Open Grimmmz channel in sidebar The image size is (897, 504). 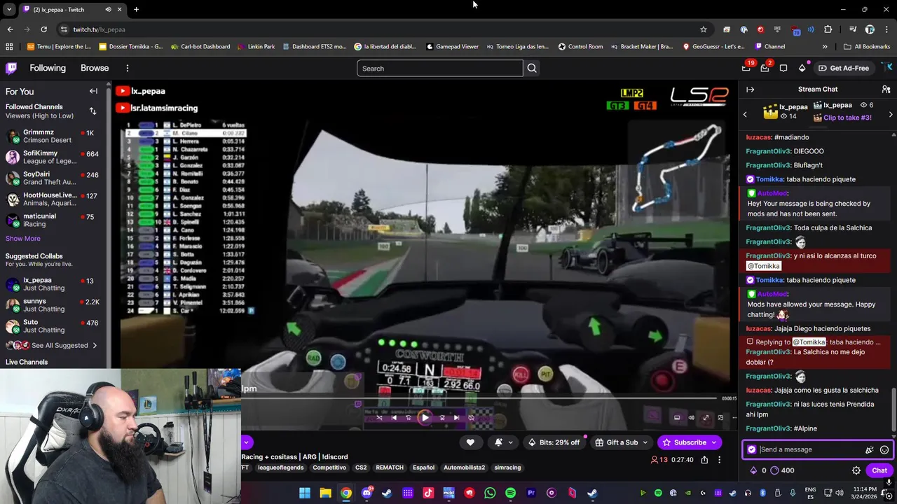(x=53, y=136)
